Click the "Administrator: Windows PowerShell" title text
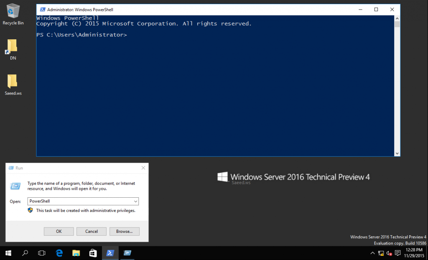 click(x=80, y=10)
